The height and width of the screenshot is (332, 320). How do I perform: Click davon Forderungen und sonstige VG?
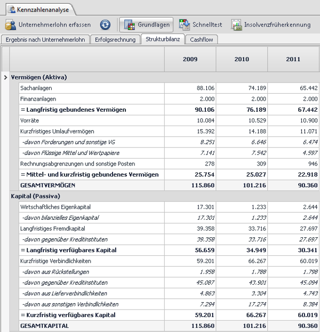[x=69, y=142]
